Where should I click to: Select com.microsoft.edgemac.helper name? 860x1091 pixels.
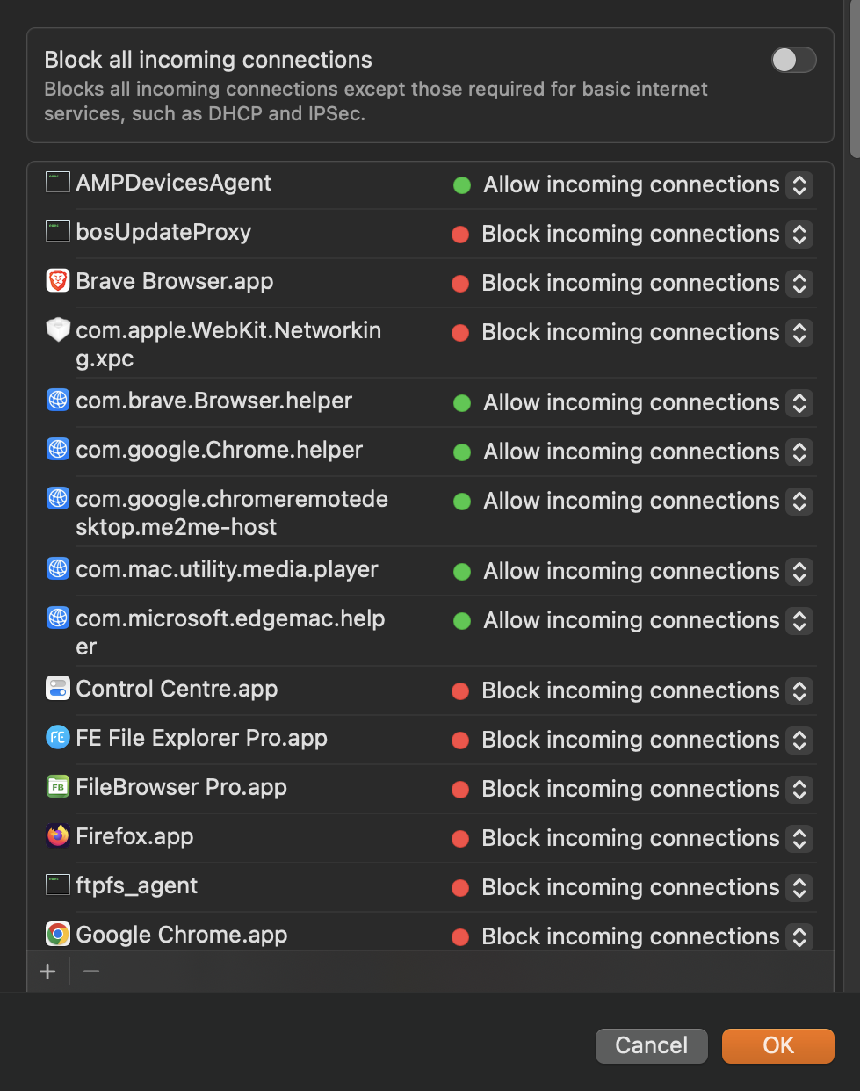[x=231, y=632]
